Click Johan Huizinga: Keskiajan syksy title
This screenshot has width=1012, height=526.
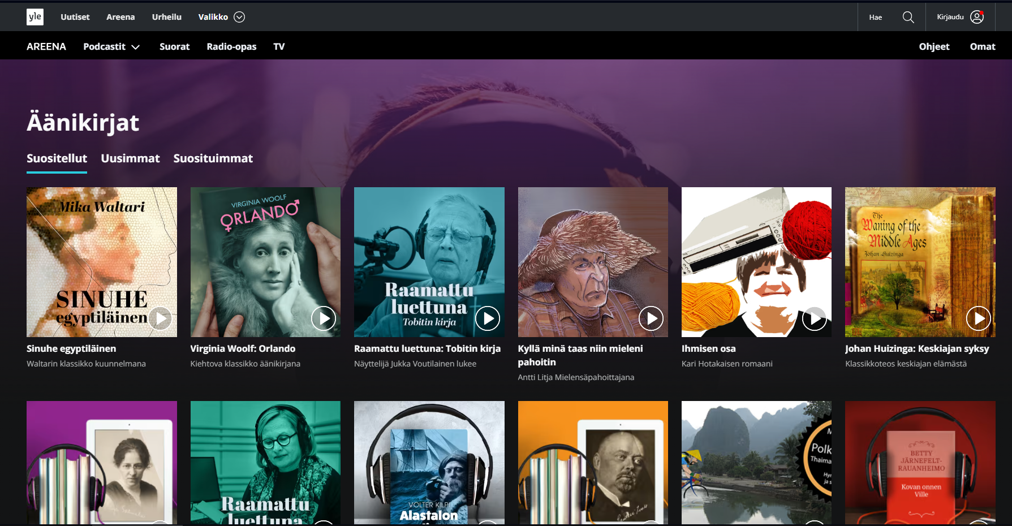(x=917, y=348)
